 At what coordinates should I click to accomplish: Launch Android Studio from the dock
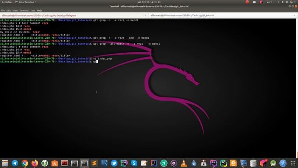(273, 163)
